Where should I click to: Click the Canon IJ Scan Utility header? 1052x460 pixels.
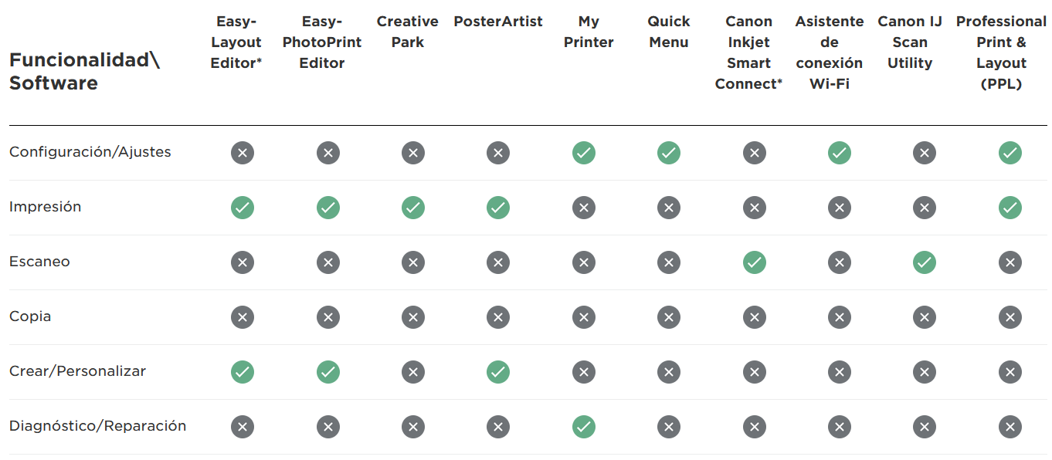click(x=910, y=42)
